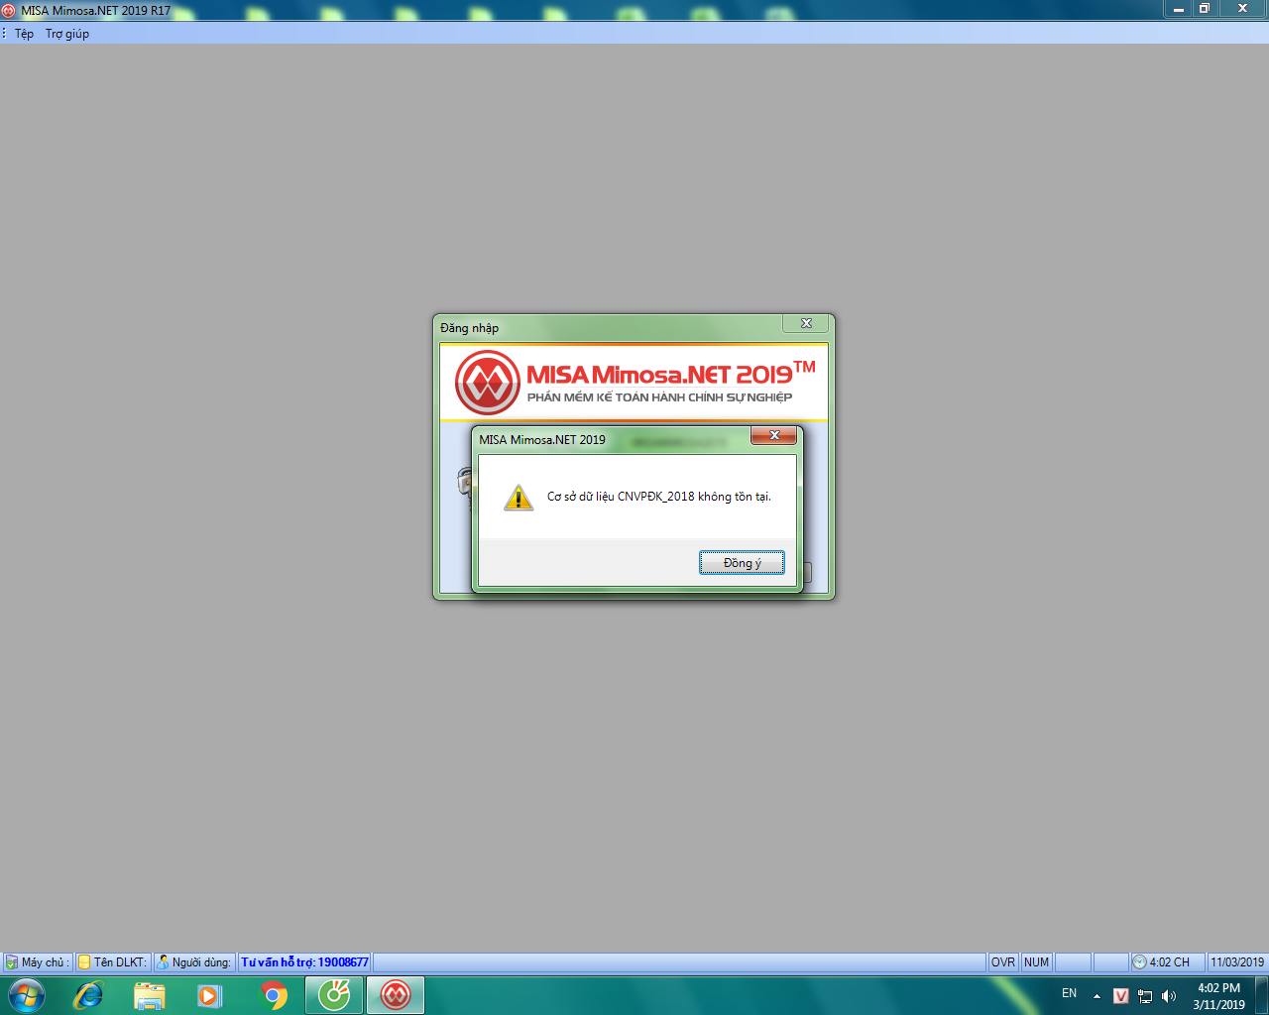Click the Người dùng status bar entry
Image resolution: width=1269 pixels, height=1015 pixels.
pyautogui.click(x=194, y=962)
